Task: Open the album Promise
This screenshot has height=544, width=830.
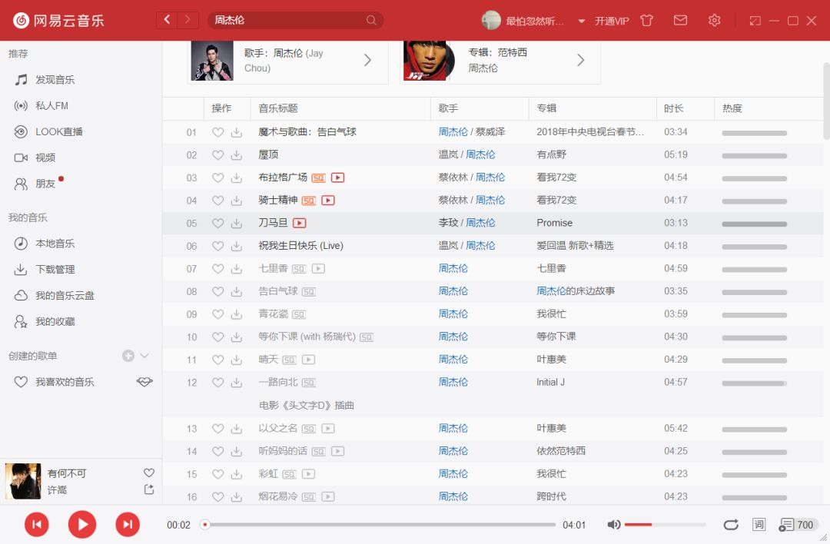Action: (555, 223)
